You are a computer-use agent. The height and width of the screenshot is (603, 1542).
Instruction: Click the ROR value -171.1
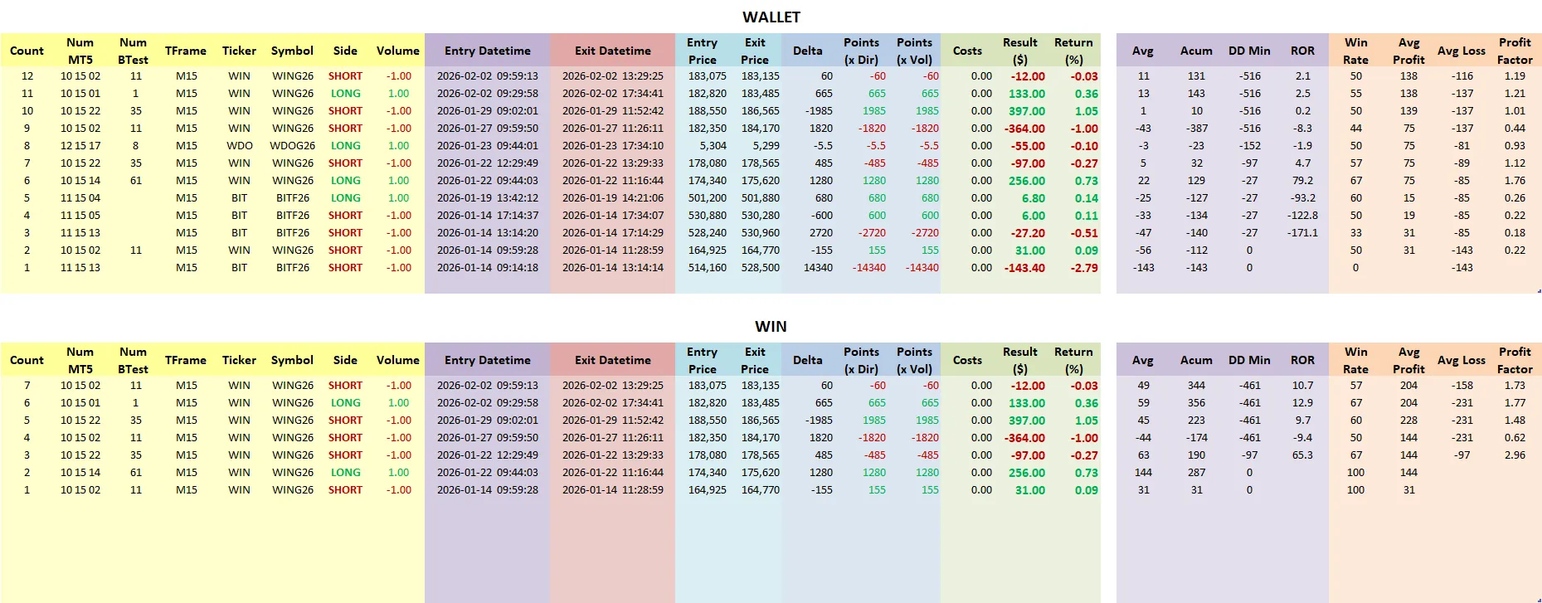pyautogui.click(x=1302, y=233)
